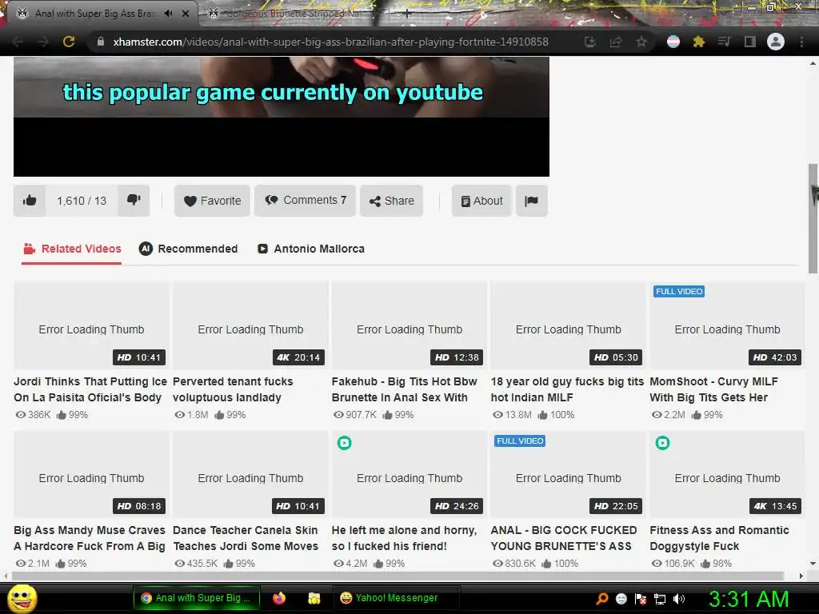This screenshot has width=819, height=614.
Task: Click FULL VIDEO badge on the 42:03 thumbnail
Action: (679, 291)
